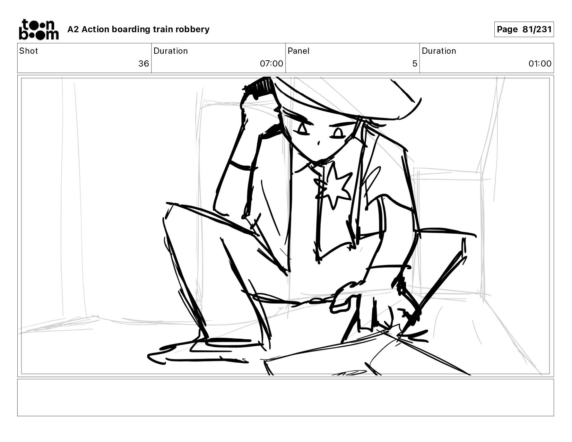Viewport: 572px width, 442px height.
Task: Click the Toon Boom logo
Action: [38, 29]
